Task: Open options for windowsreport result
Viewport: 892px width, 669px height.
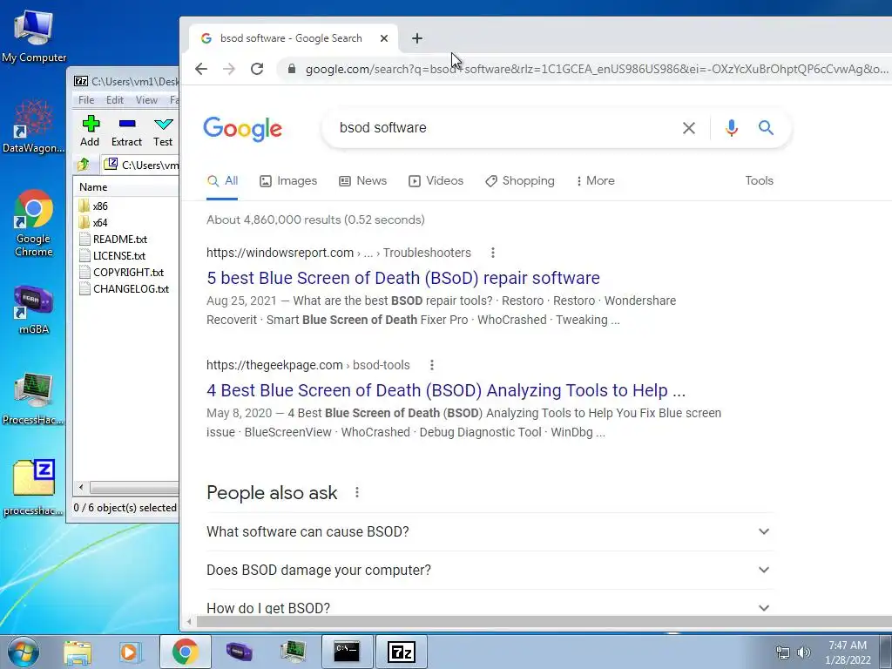Action: pos(493,253)
